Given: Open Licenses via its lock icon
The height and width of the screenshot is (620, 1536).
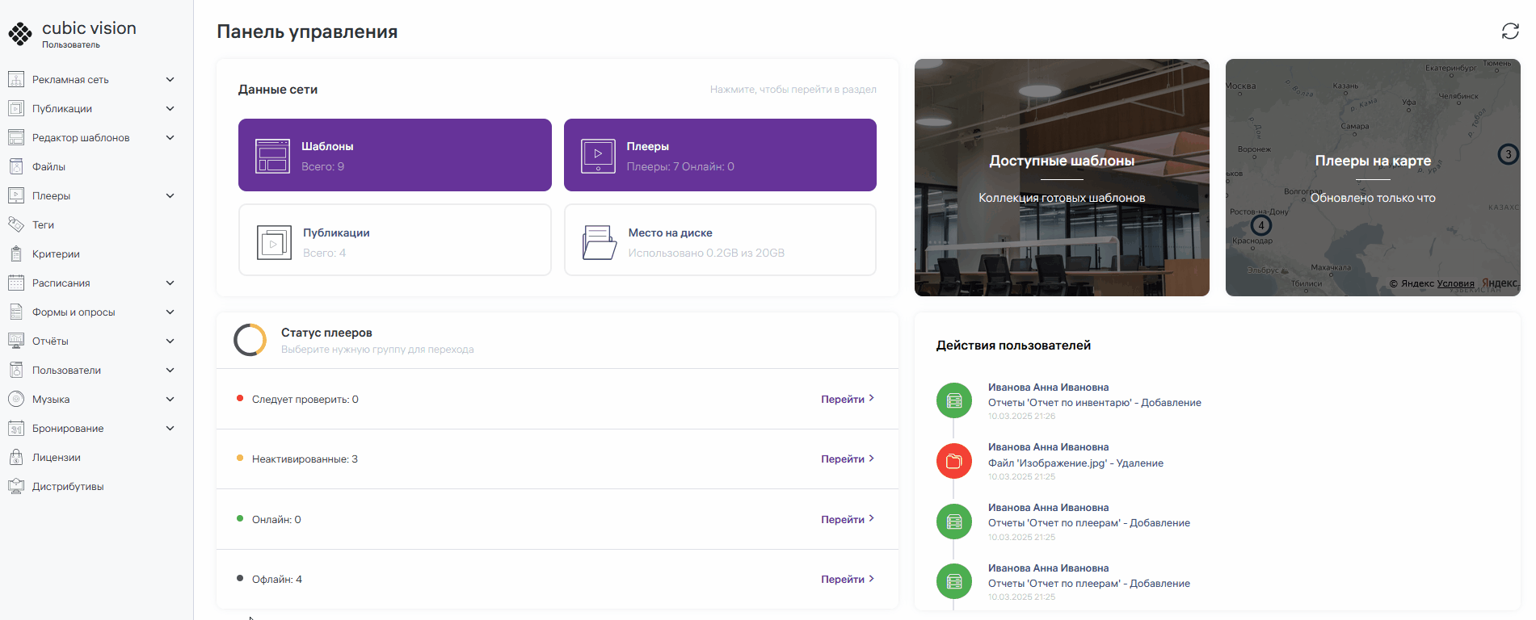Looking at the screenshot, I should (16, 458).
